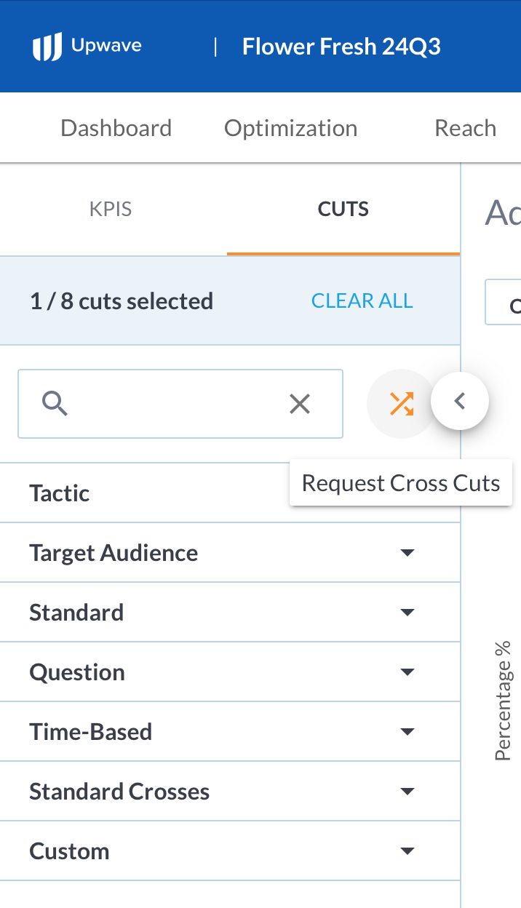Expand the Target Audience section arrow

coord(407,553)
